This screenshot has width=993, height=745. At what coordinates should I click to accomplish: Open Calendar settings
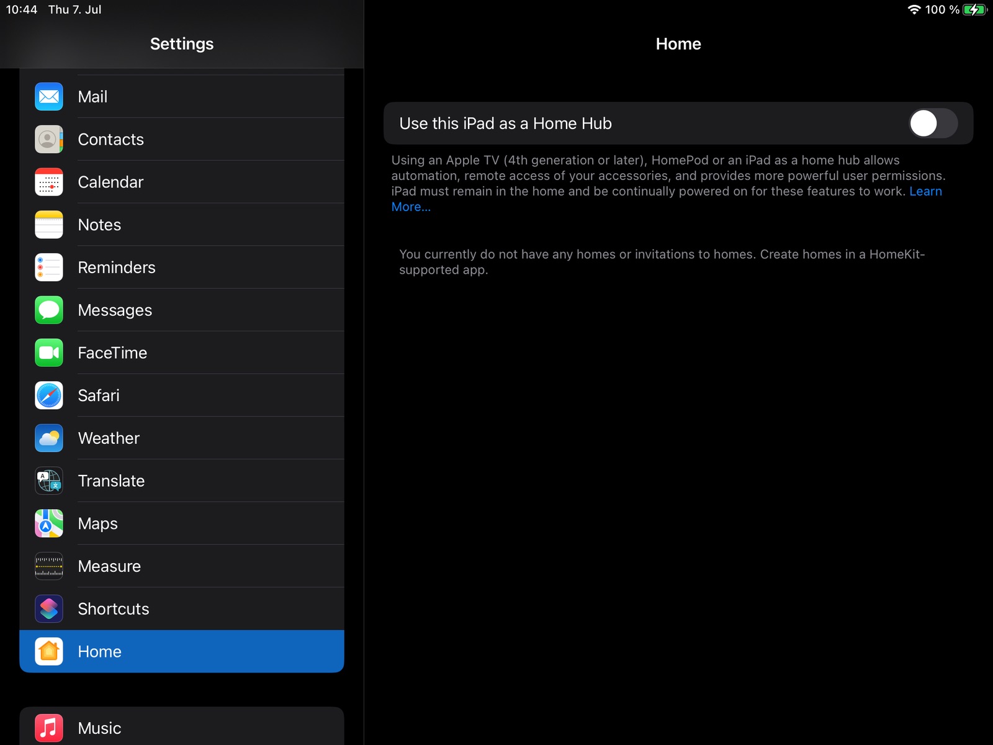pos(182,182)
